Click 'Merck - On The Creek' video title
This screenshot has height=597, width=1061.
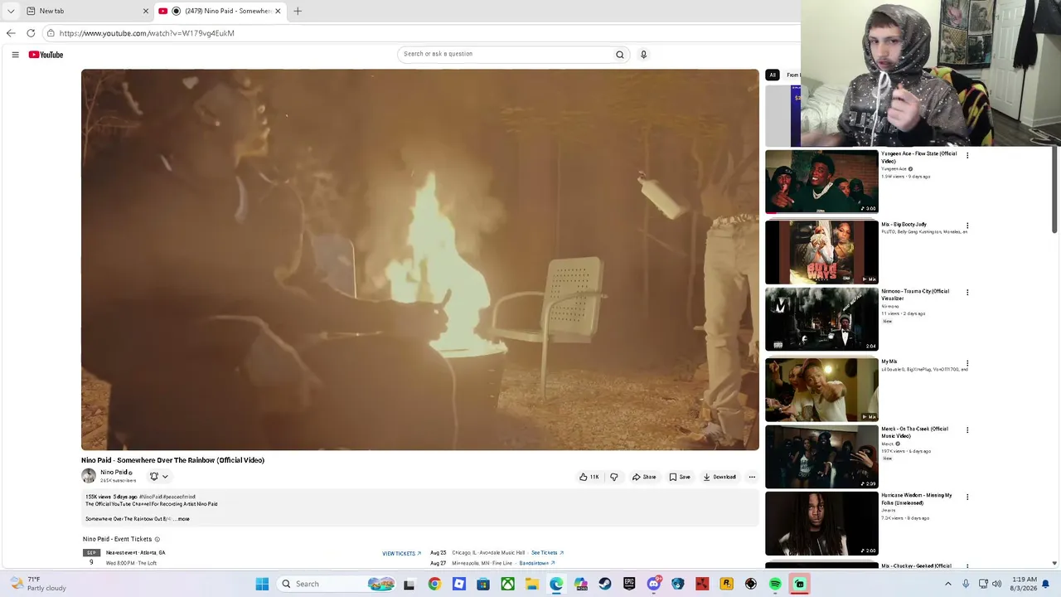[x=915, y=432]
